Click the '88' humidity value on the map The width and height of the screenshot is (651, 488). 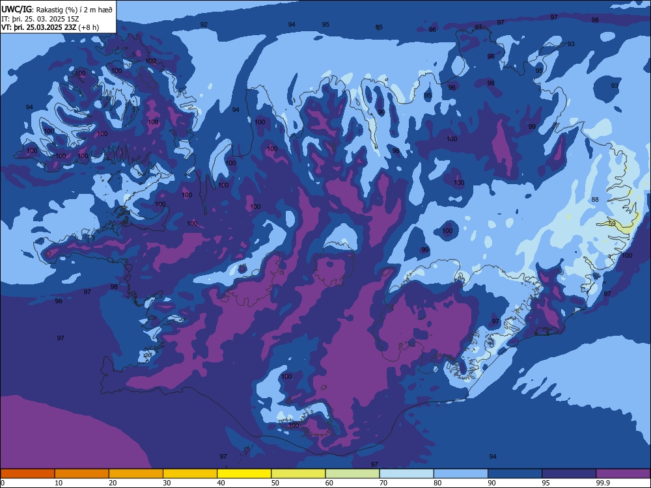(x=595, y=200)
